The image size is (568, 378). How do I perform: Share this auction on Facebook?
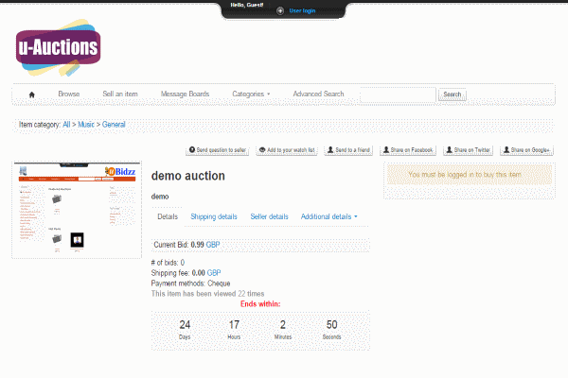click(407, 150)
